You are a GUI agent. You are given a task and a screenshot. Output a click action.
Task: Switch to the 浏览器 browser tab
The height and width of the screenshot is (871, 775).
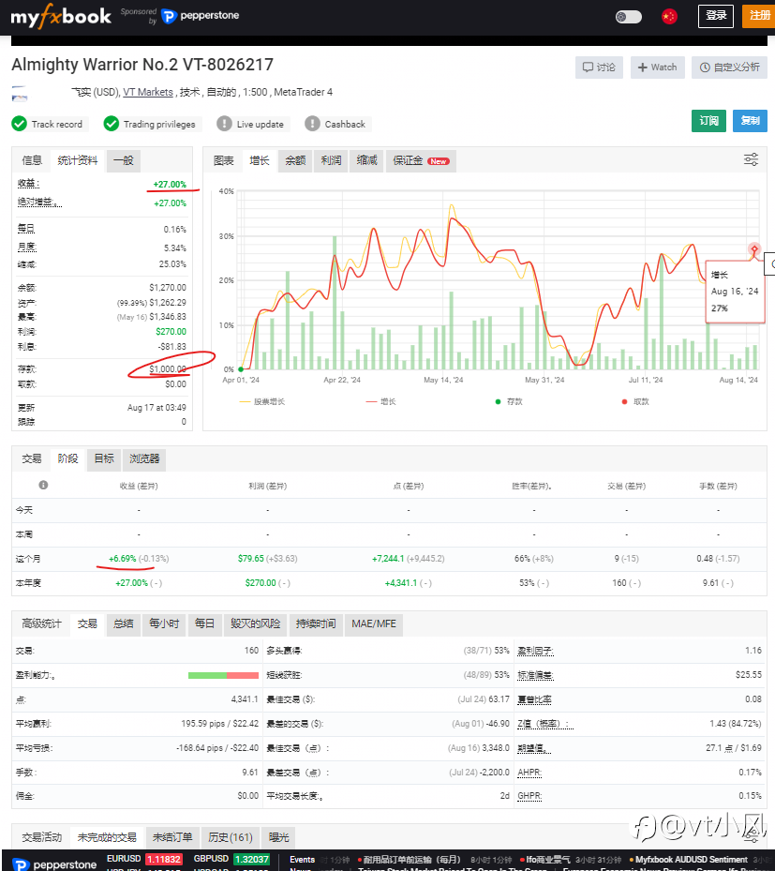(x=144, y=458)
